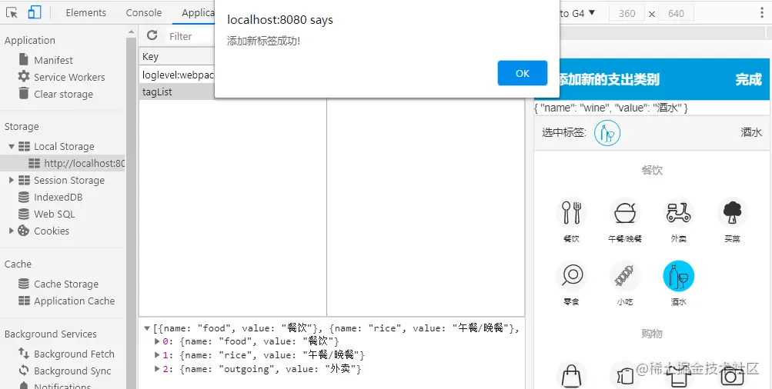Expand array item 2 outgoing entry

click(157, 368)
